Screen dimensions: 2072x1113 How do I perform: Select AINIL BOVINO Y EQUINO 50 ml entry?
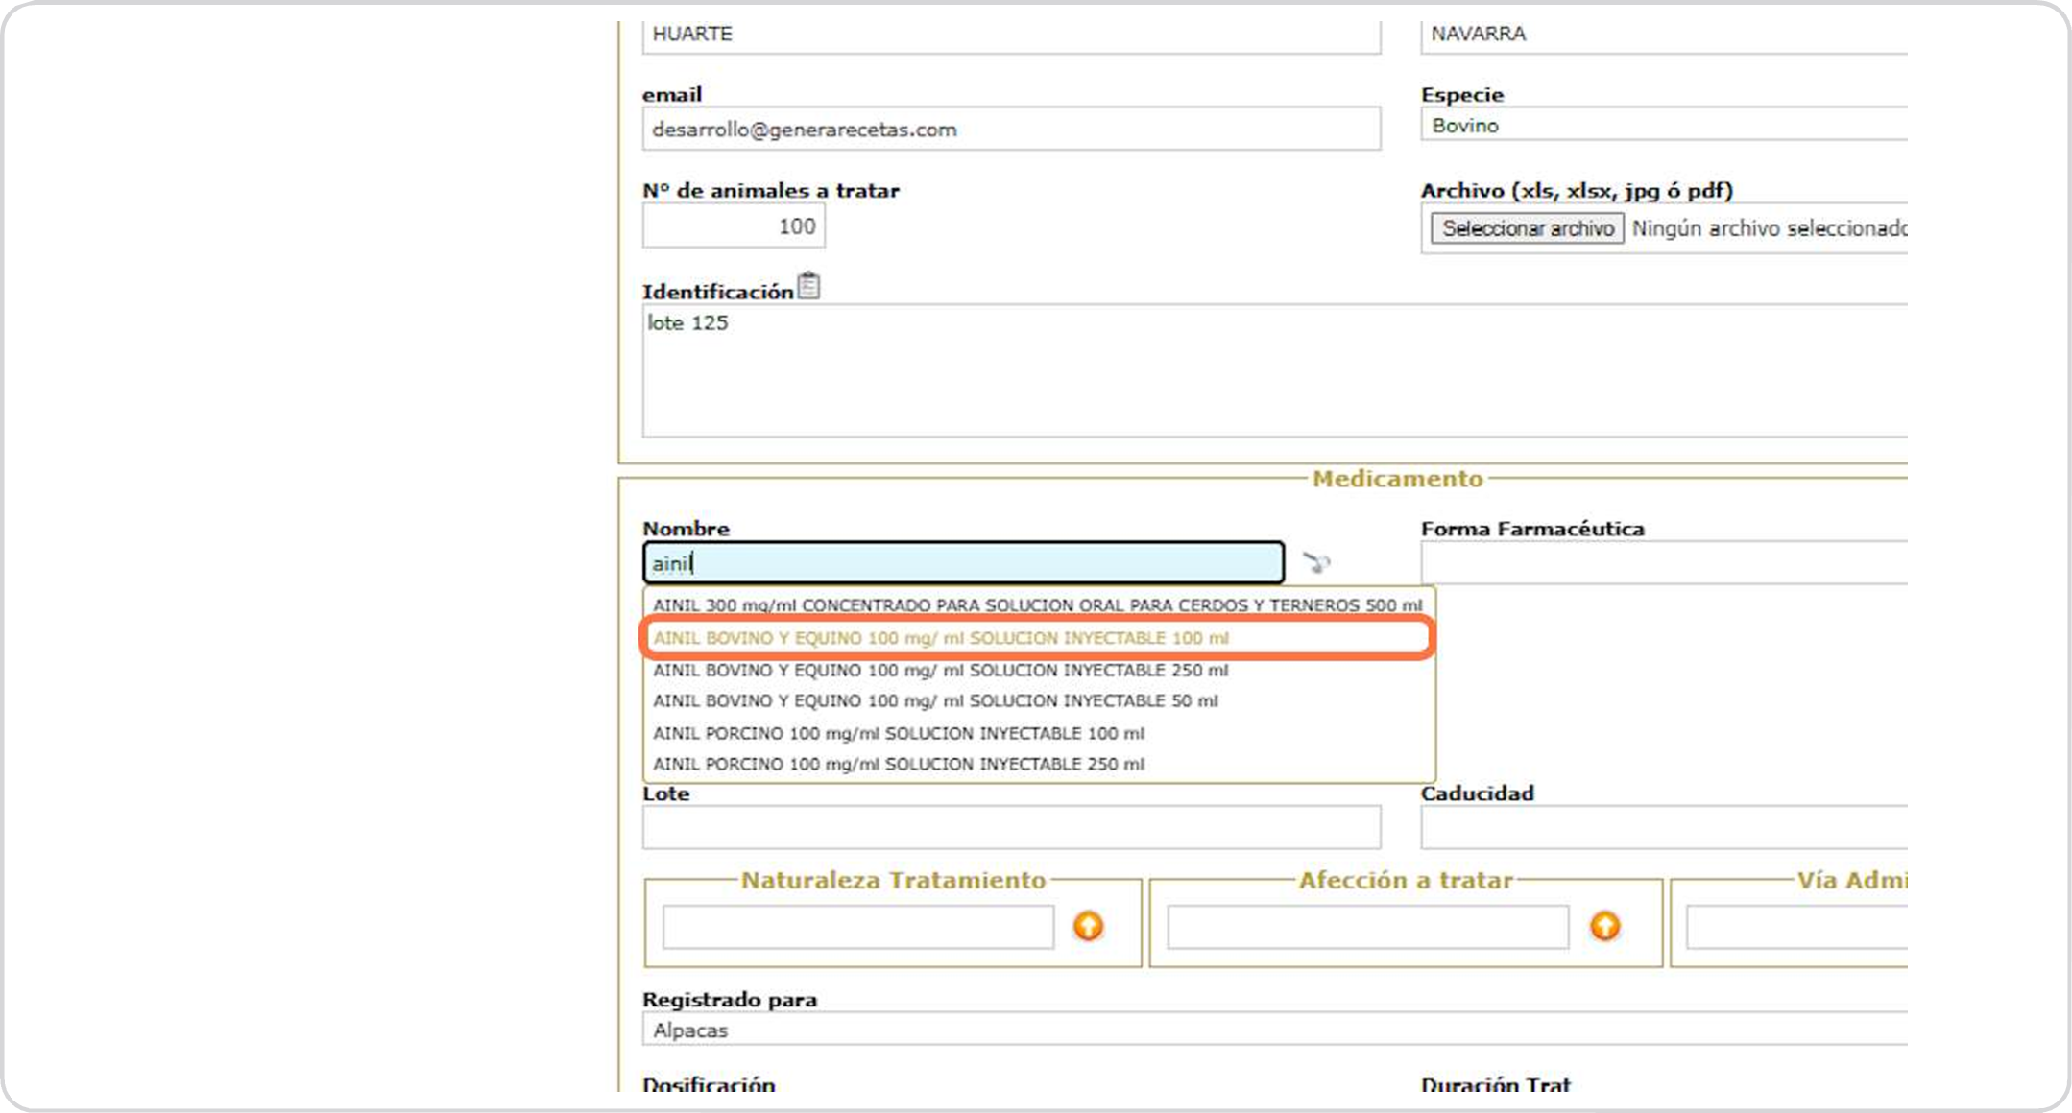(x=936, y=701)
